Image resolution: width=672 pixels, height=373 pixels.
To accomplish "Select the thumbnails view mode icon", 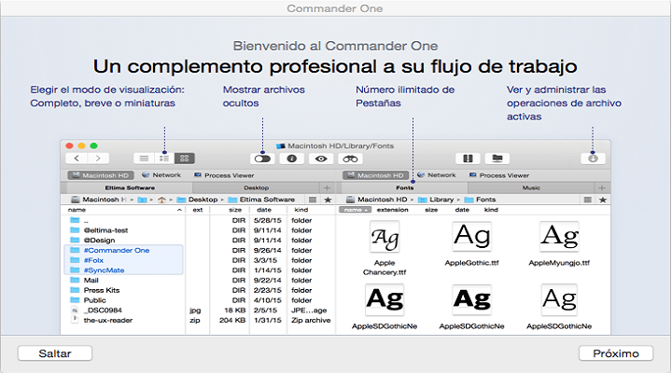I will coord(184,159).
